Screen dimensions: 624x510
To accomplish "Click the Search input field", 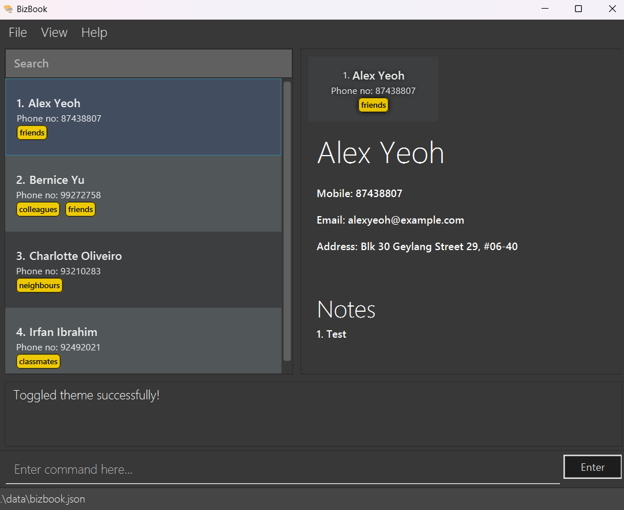I will tap(148, 63).
